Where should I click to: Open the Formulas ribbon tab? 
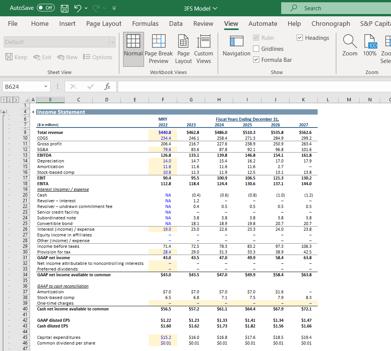click(x=145, y=24)
